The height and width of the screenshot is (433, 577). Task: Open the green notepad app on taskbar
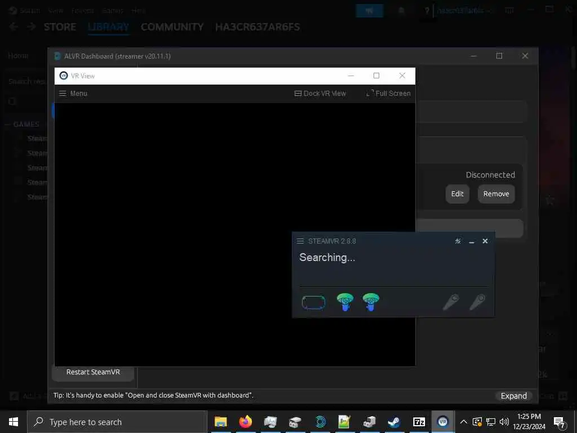344,422
